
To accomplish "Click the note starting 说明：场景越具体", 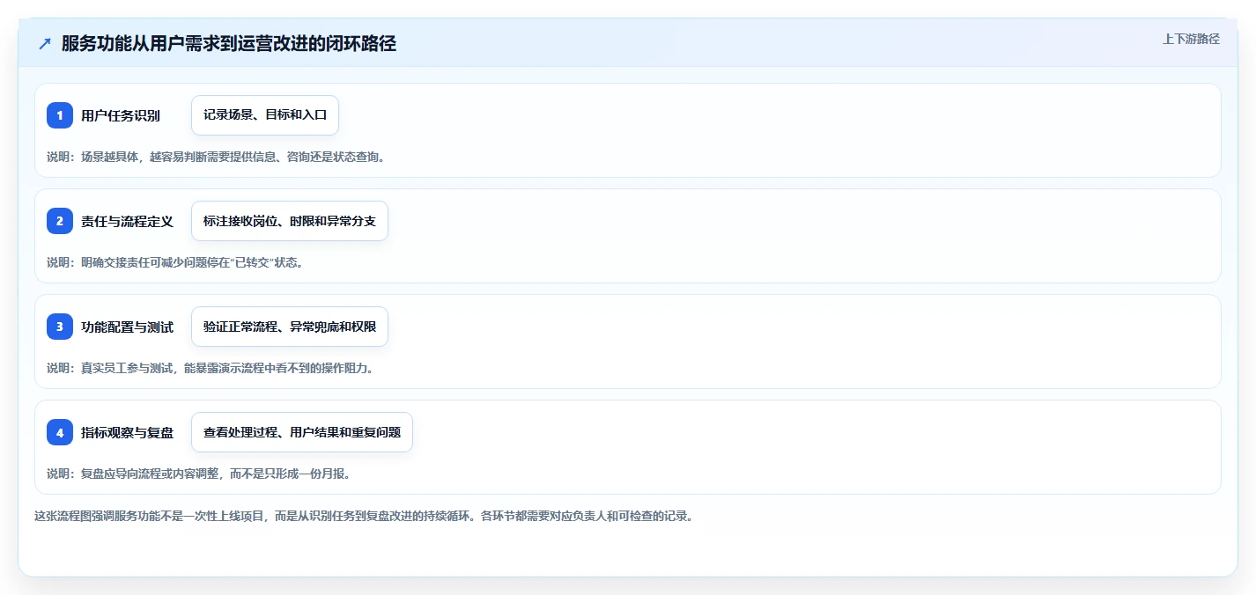I will (217, 157).
